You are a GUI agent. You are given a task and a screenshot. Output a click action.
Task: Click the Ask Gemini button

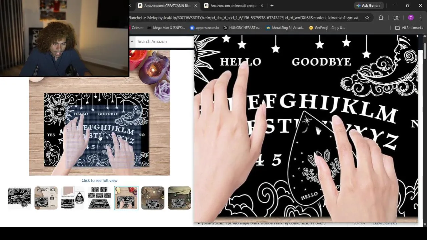pos(369,6)
